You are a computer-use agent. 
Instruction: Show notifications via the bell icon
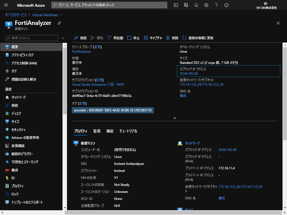click(196, 5)
